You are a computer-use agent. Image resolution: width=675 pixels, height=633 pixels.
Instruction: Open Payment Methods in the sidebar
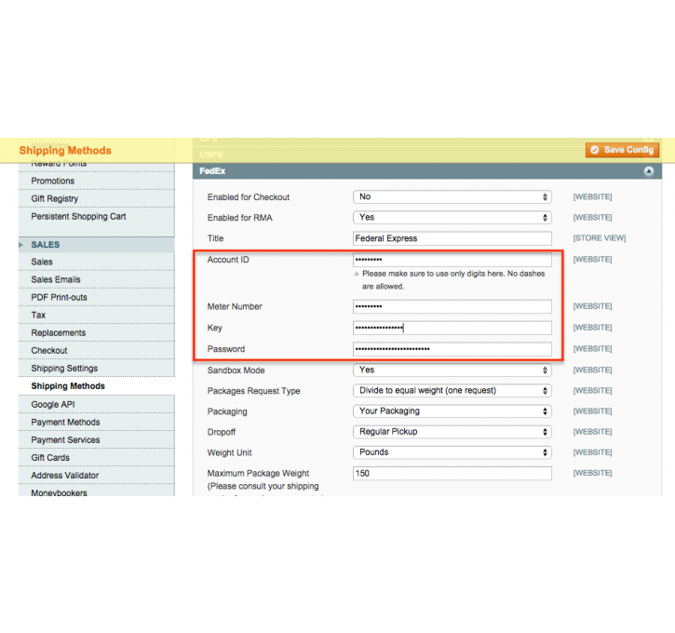[x=97, y=422]
